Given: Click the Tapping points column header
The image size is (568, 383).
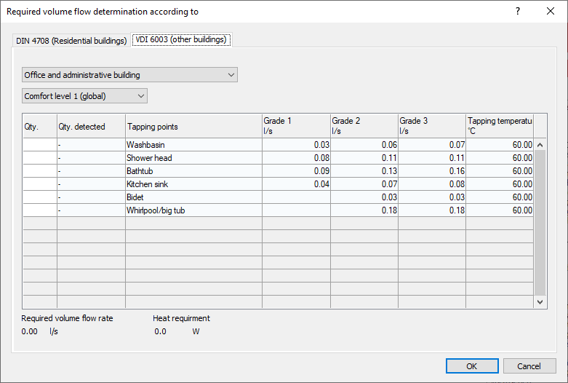Looking at the screenshot, I should click(193, 126).
